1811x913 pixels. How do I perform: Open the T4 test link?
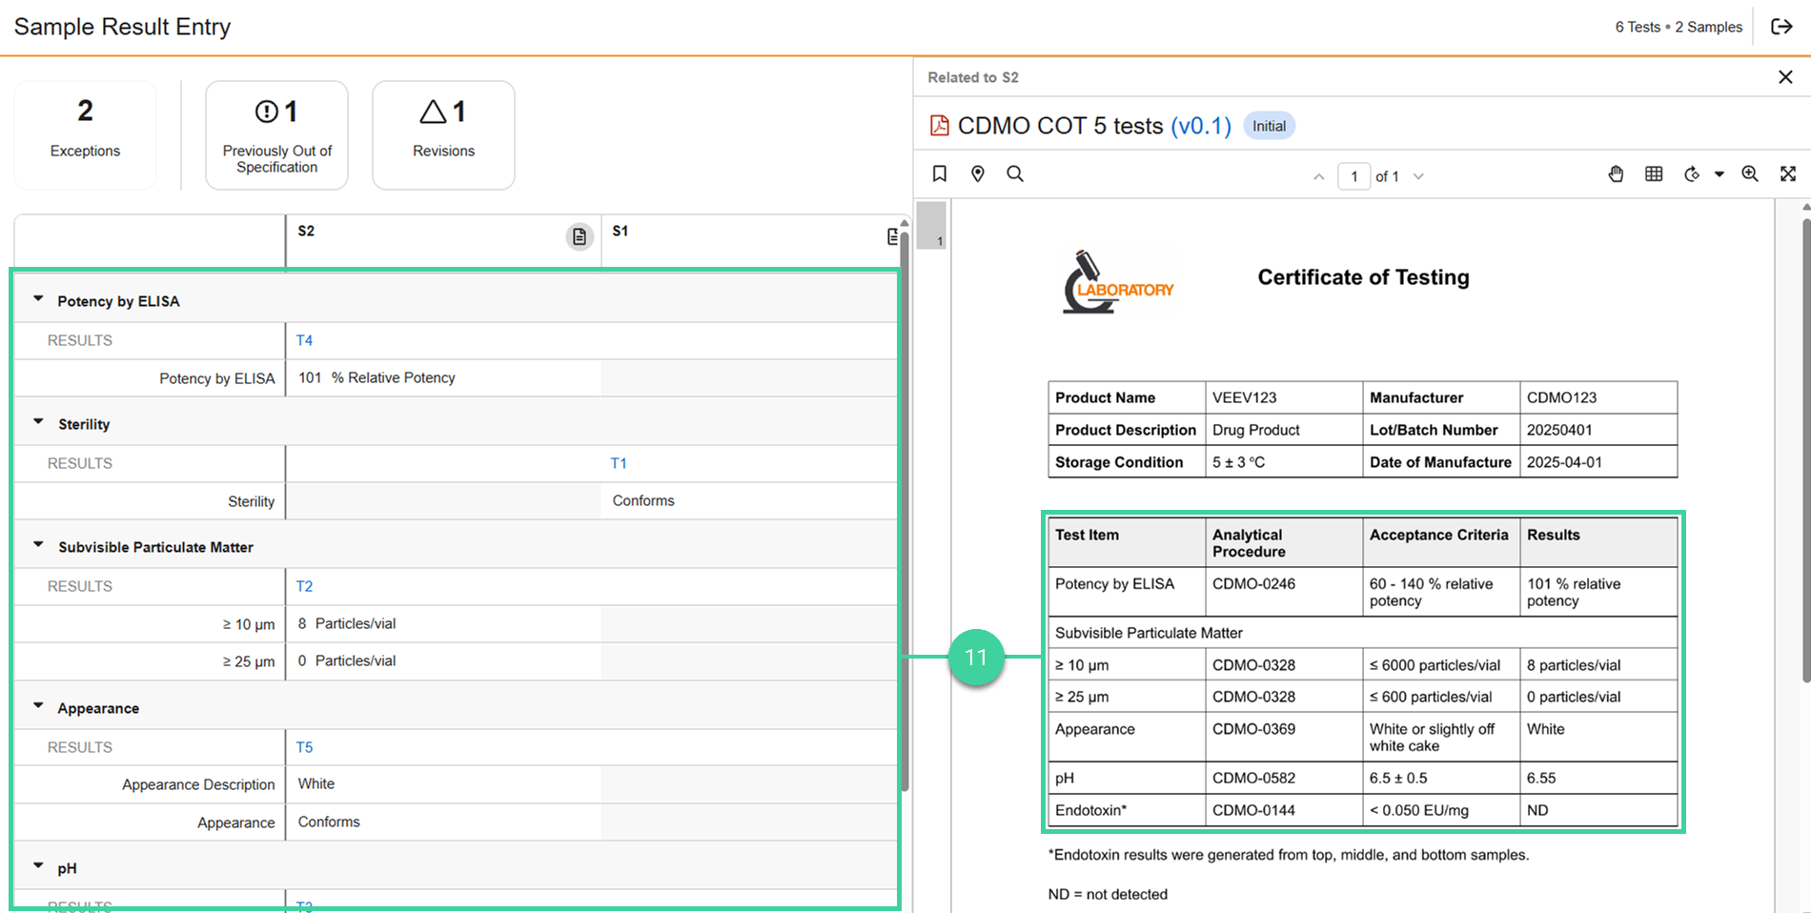[304, 340]
